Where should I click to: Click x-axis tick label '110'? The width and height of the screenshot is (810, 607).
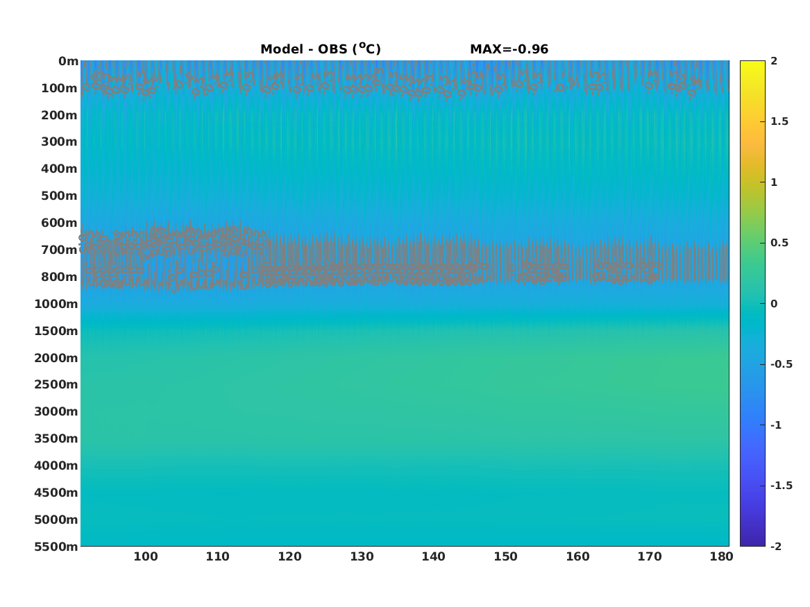tap(217, 556)
